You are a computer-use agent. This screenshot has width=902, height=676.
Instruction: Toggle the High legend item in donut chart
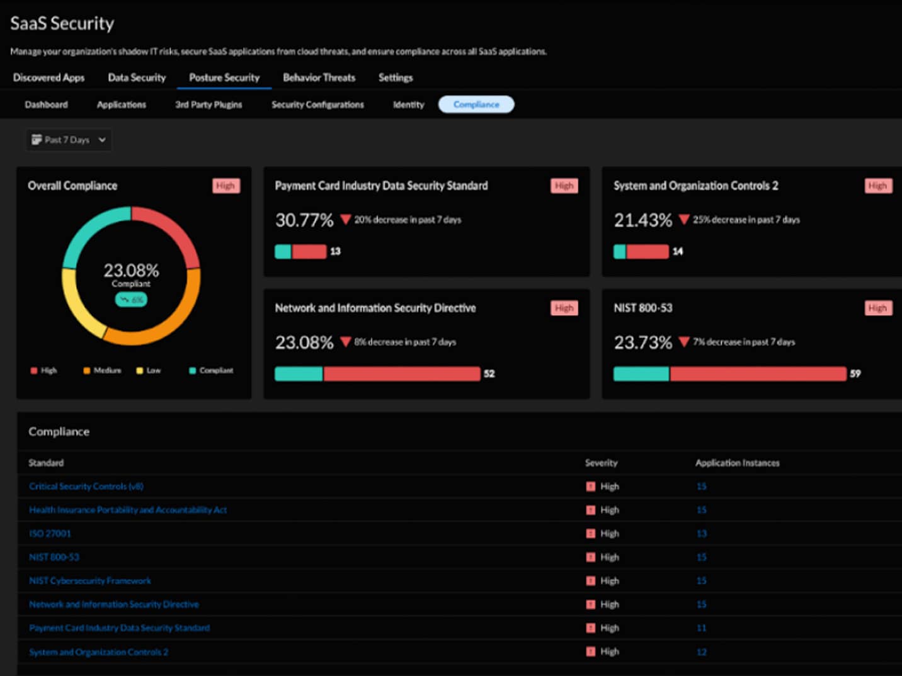pyautogui.click(x=43, y=371)
